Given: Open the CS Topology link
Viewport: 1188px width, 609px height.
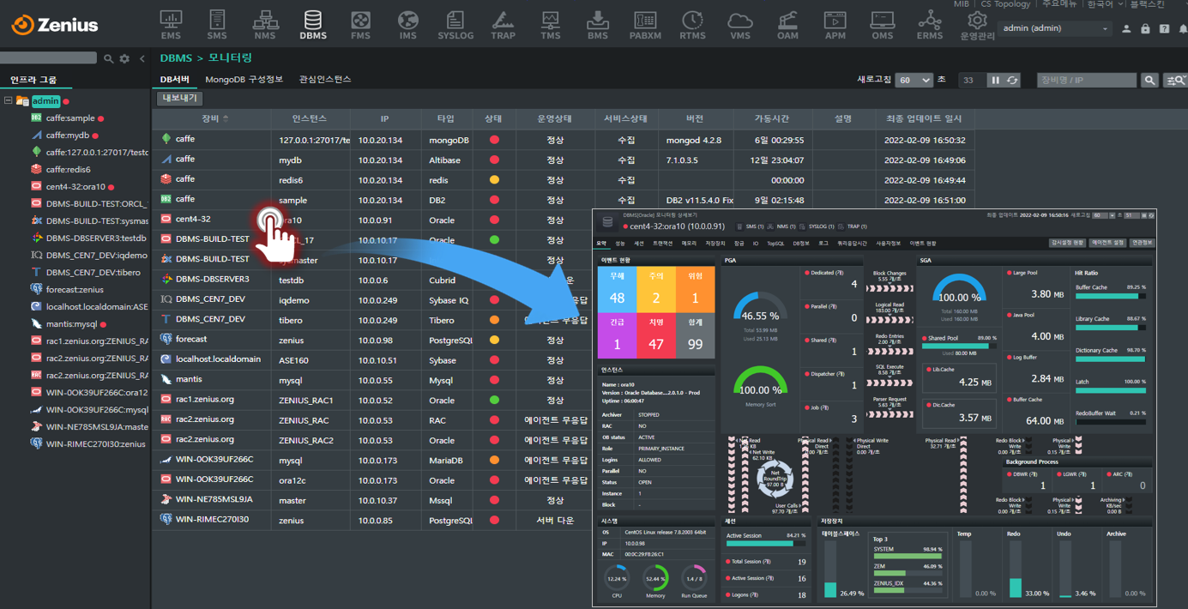Looking at the screenshot, I should 1006,4.
